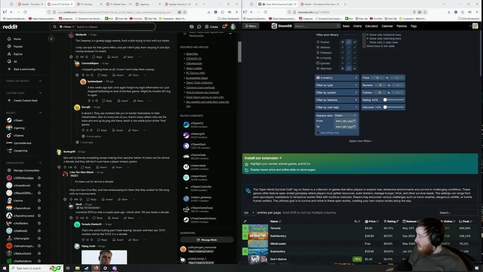Image resolution: width=483 pixels, height=272 pixels.
Task: Open Steam Ladder resource link
Action: (194, 68)
